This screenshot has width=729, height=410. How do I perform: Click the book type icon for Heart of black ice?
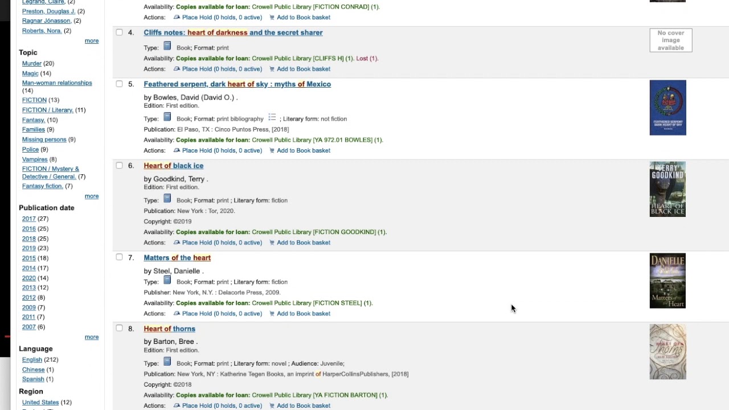[167, 199]
